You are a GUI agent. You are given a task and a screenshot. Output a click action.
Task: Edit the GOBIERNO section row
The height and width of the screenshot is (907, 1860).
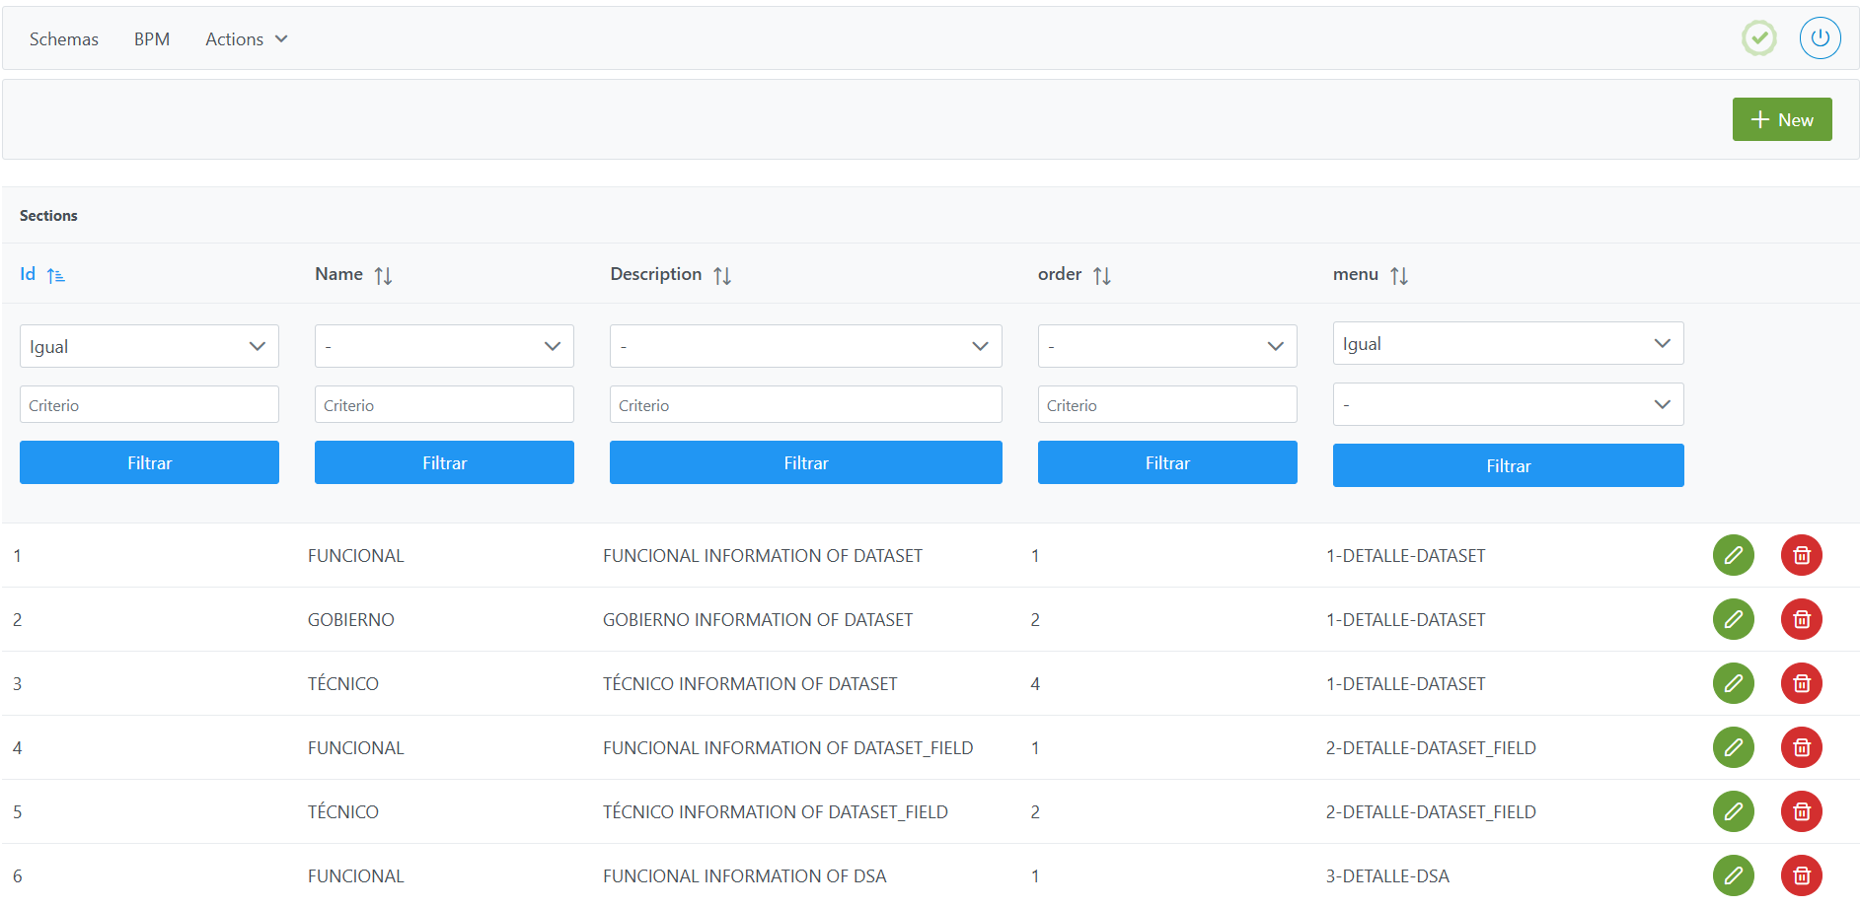pyautogui.click(x=1733, y=619)
